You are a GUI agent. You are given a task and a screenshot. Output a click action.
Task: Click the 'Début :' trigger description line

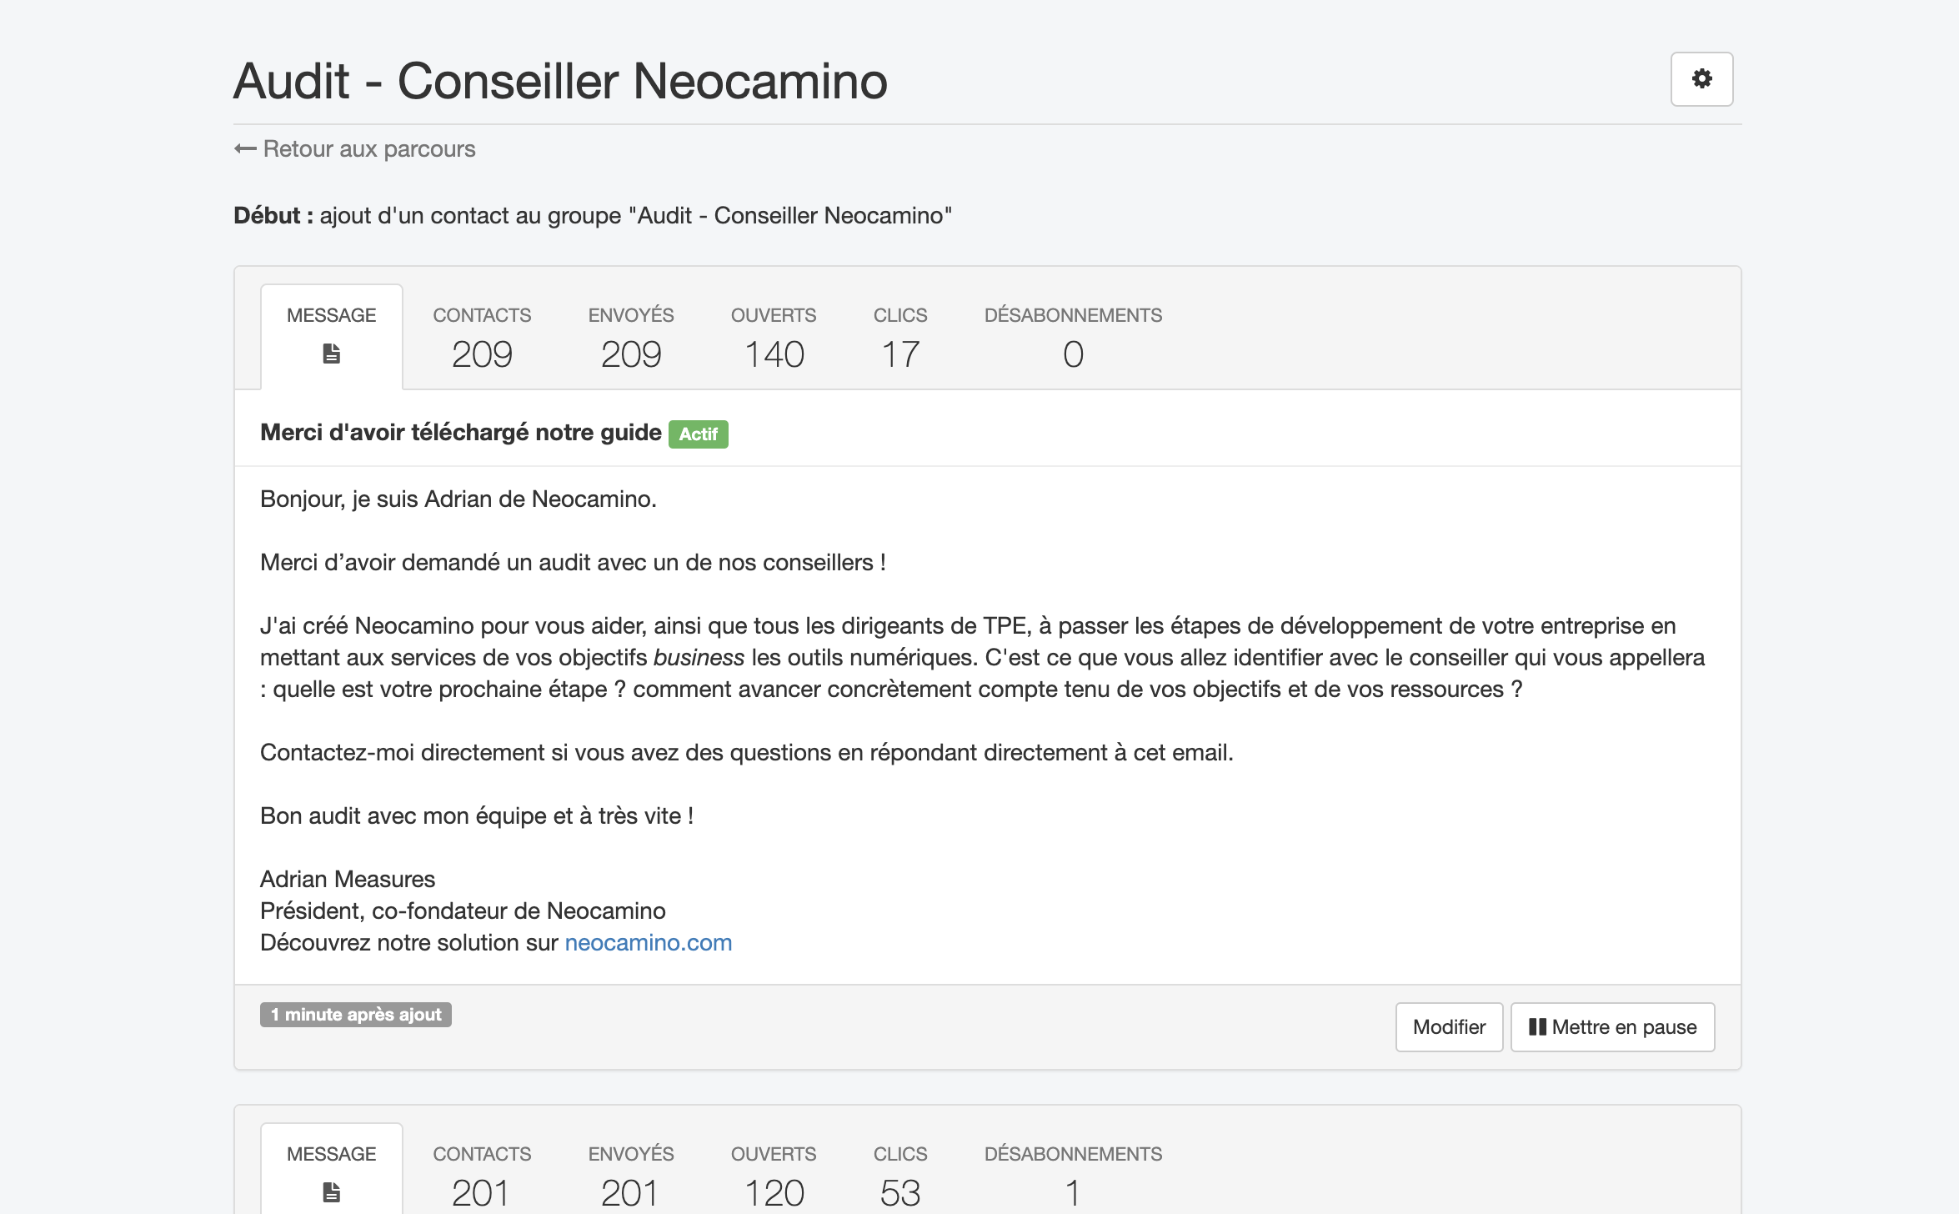pyautogui.click(x=593, y=216)
